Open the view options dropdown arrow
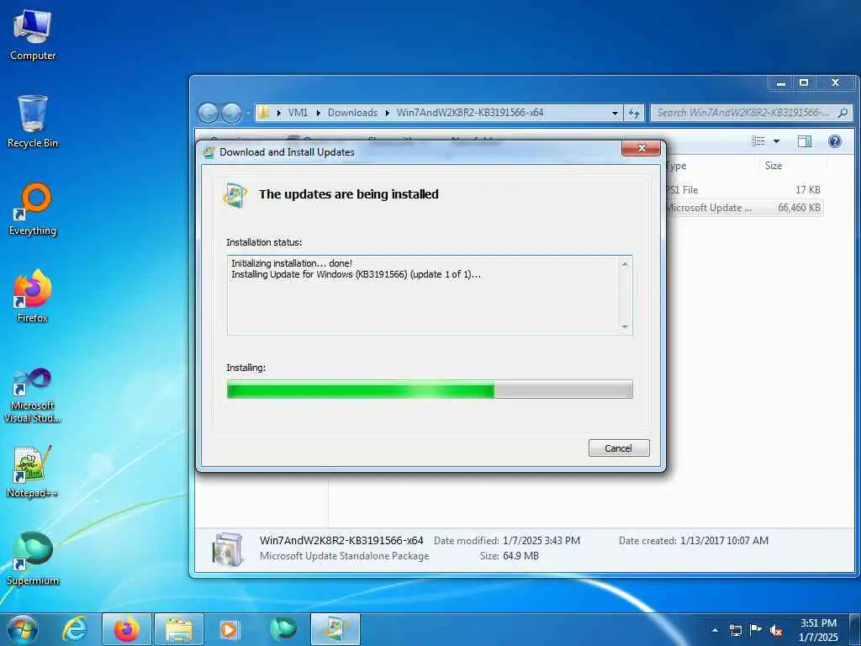Image resolution: width=861 pixels, height=646 pixels. click(776, 141)
